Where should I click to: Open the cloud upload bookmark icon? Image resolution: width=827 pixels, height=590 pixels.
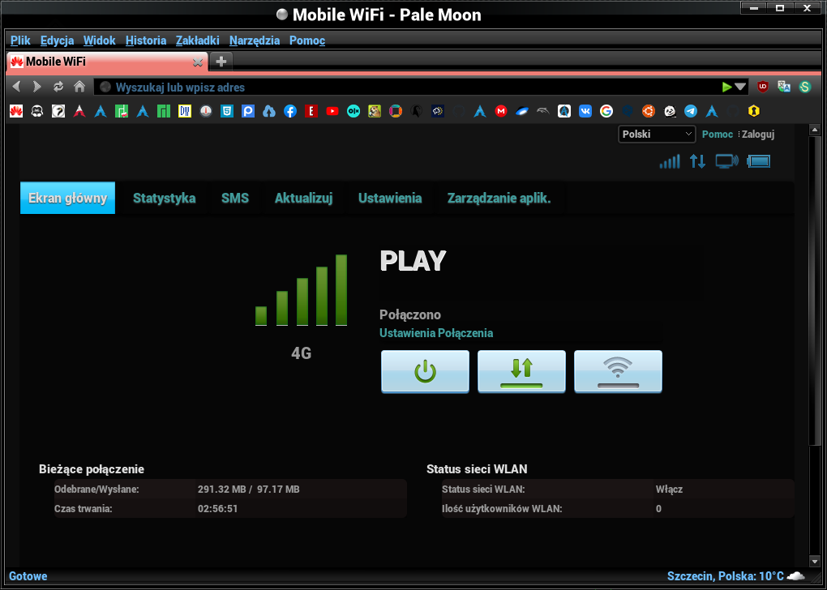pos(269,111)
